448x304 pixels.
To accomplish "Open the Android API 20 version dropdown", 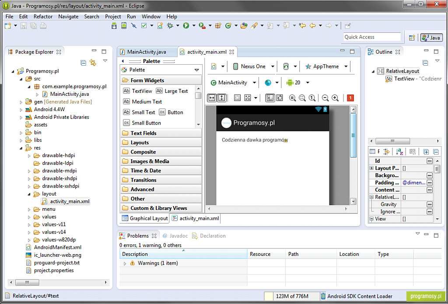I will tap(297, 83).
